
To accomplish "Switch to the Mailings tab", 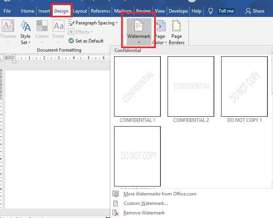I will click(x=123, y=11).
